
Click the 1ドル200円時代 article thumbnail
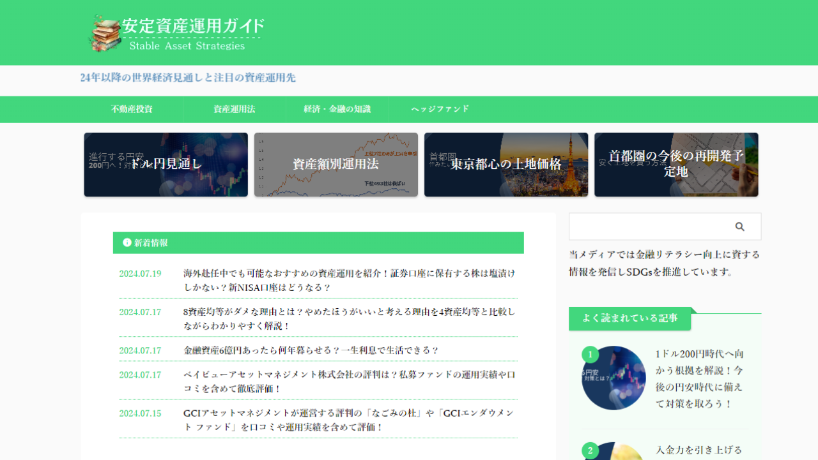(x=614, y=378)
